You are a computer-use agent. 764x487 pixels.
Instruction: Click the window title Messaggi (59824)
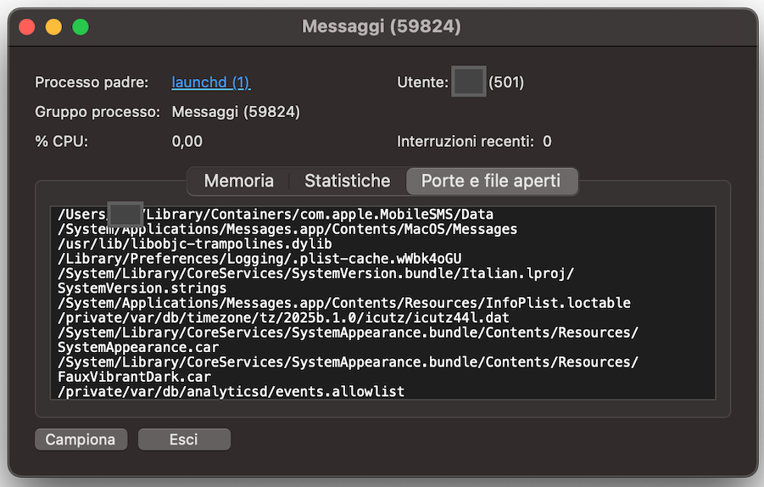tap(382, 26)
